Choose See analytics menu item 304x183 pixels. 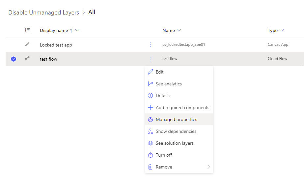coord(179,84)
